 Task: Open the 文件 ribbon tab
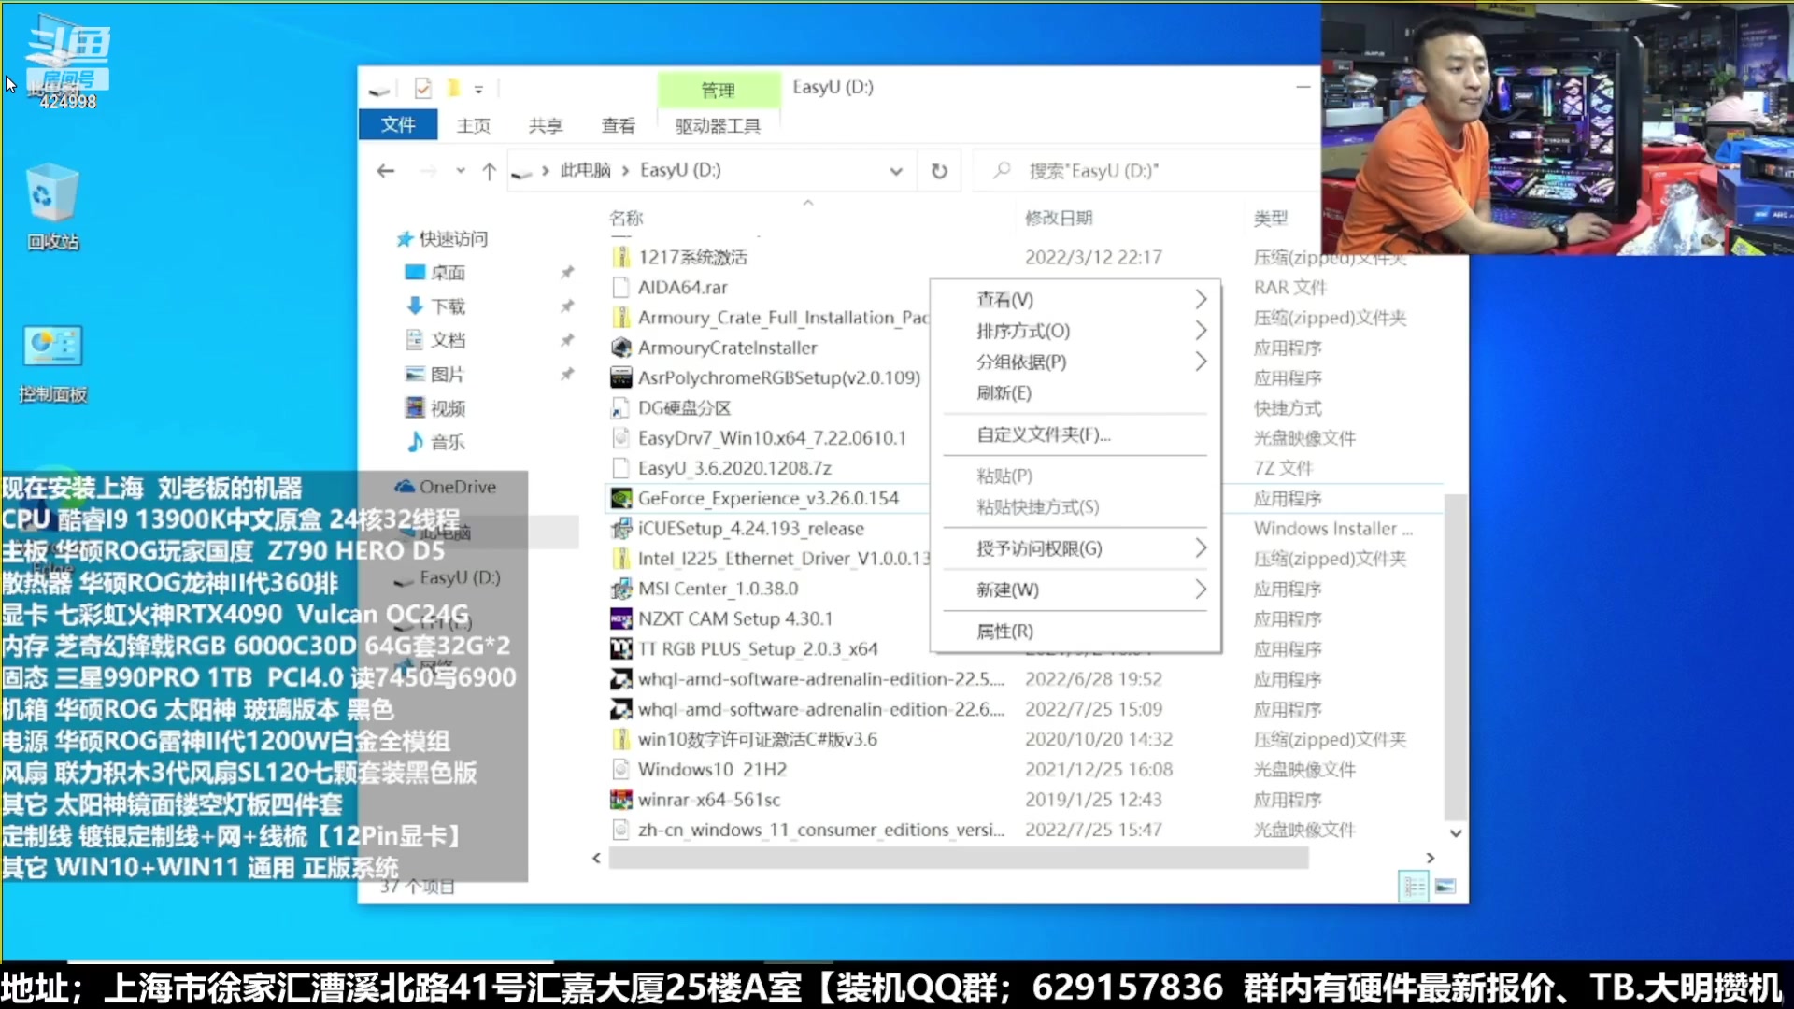398,125
